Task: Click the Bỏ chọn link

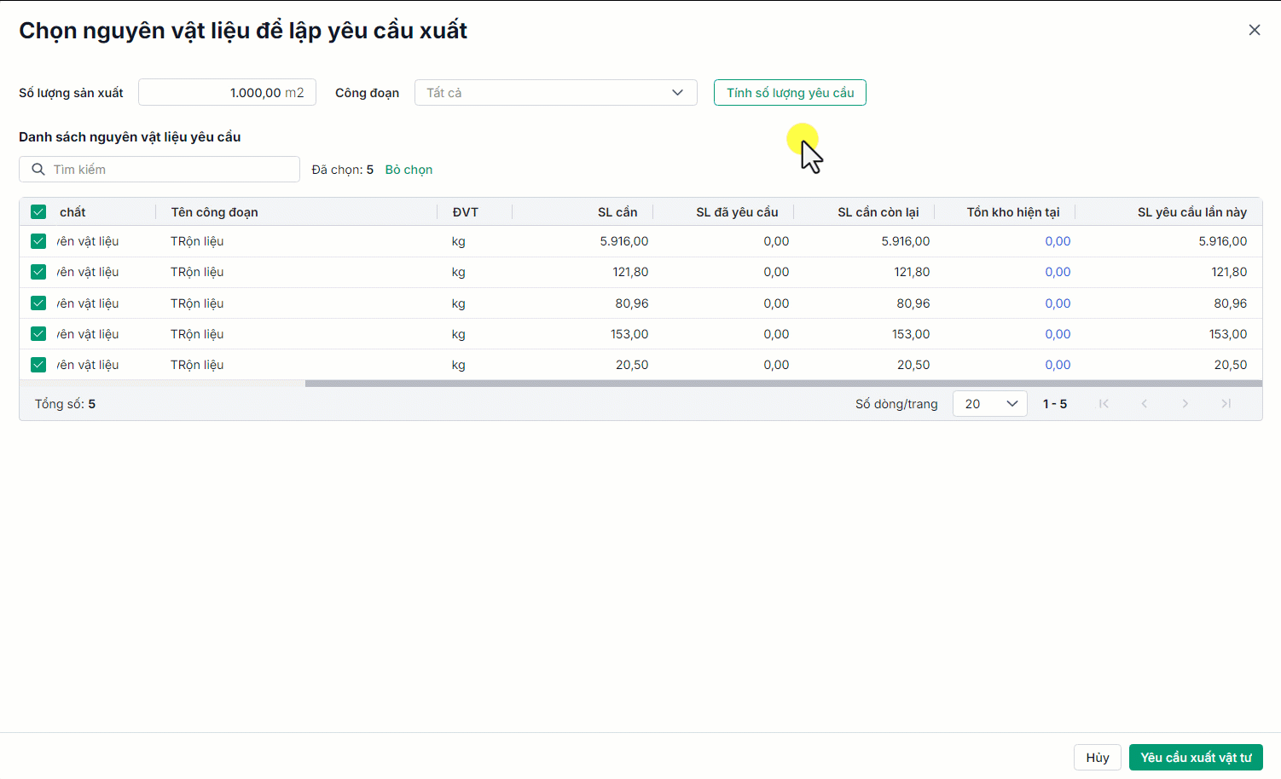Action: 409,170
